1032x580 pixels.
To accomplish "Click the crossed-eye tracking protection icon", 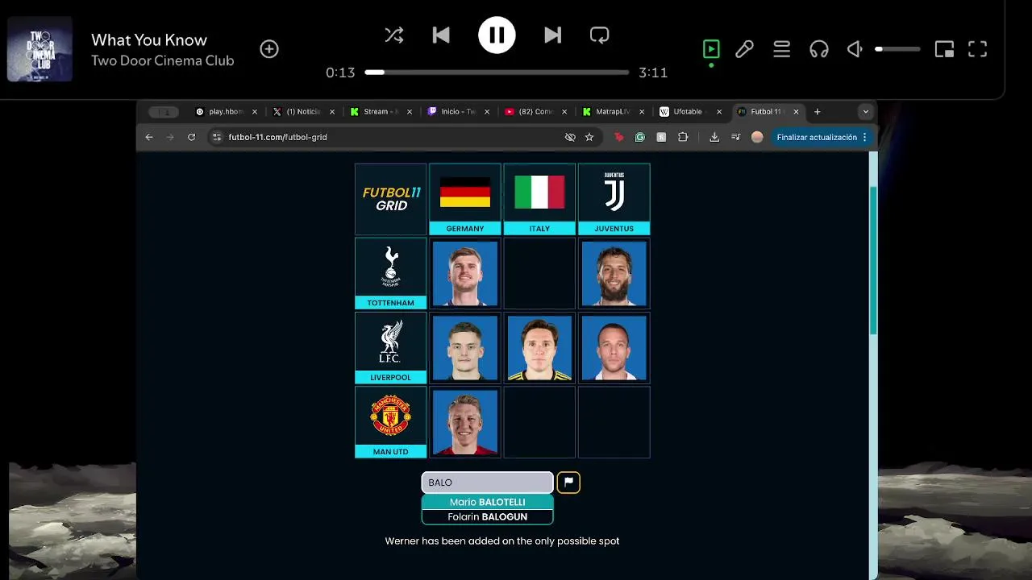I will [570, 137].
